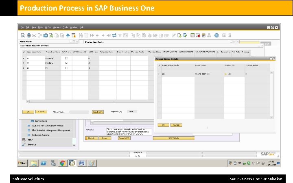Go to Next Record arrow icon

(x=103, y=35)
